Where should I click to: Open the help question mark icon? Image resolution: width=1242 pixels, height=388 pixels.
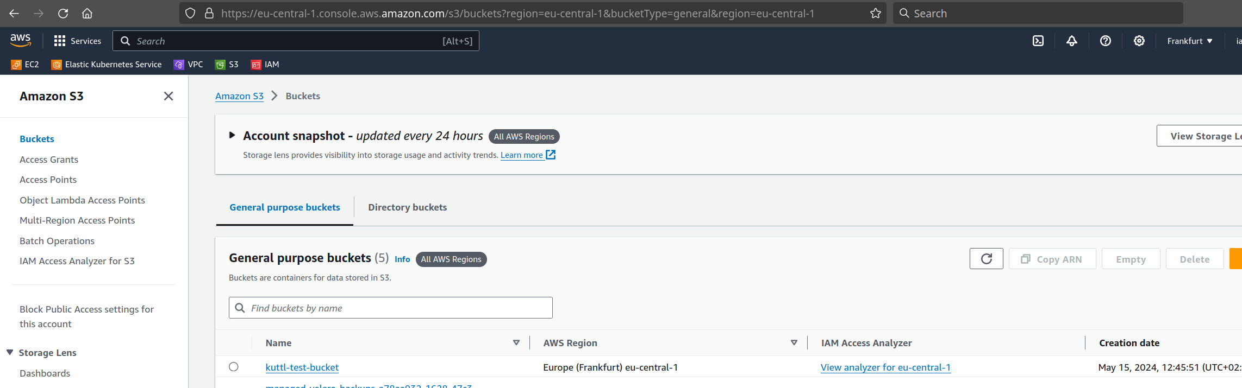click(x=1106, y=41)
